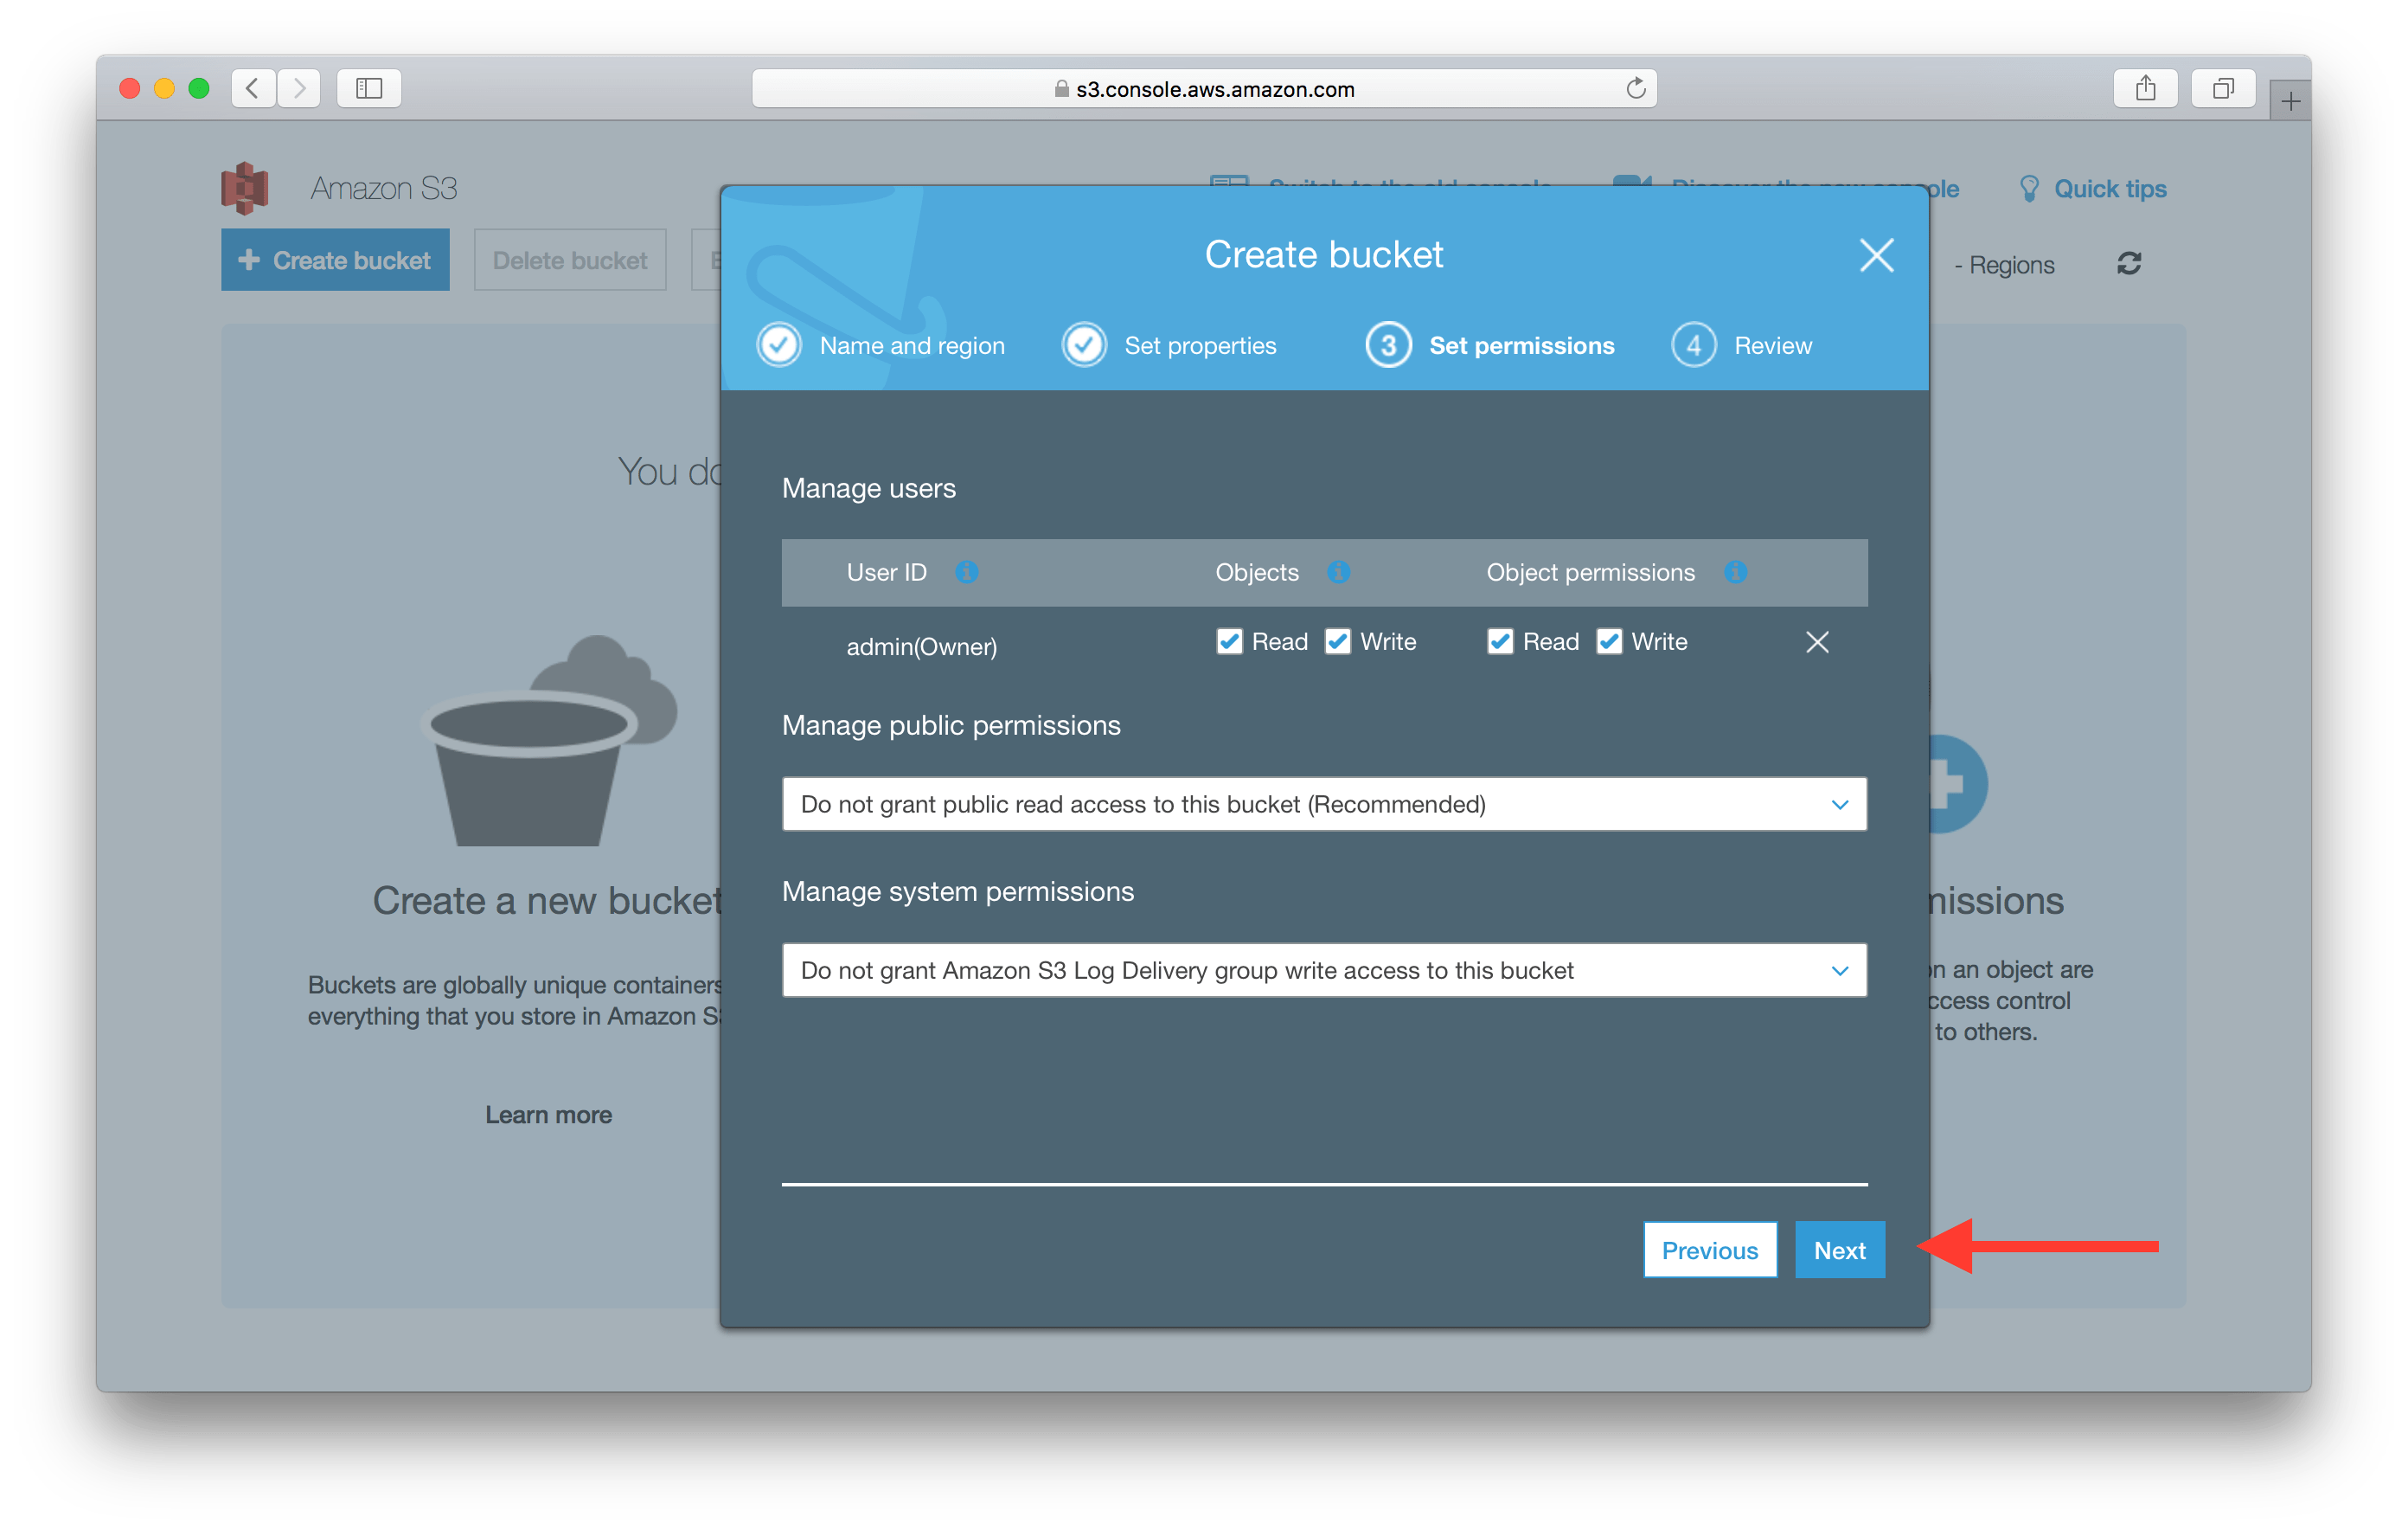The width and height of the screenshot is (2408, 1530).
Task: Click the Objects column info icon
Action: [1339, 572]
